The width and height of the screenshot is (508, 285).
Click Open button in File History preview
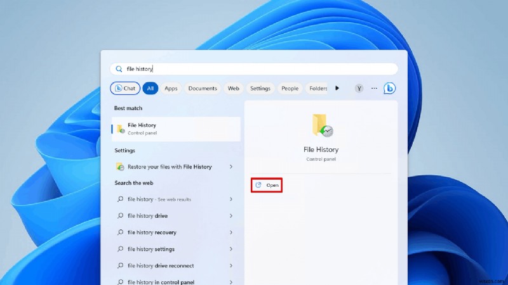coord(266,185)
